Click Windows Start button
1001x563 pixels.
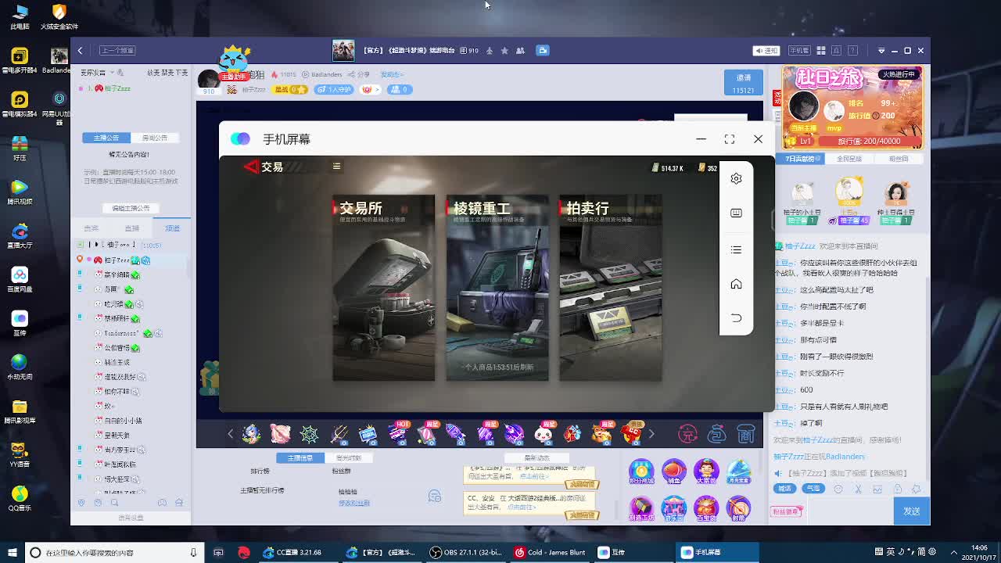click(x=12, y=552)
